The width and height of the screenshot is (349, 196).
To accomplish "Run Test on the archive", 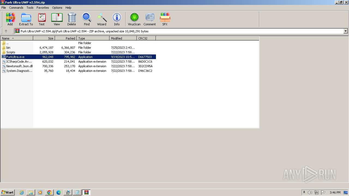I will [x=42, y=19].
